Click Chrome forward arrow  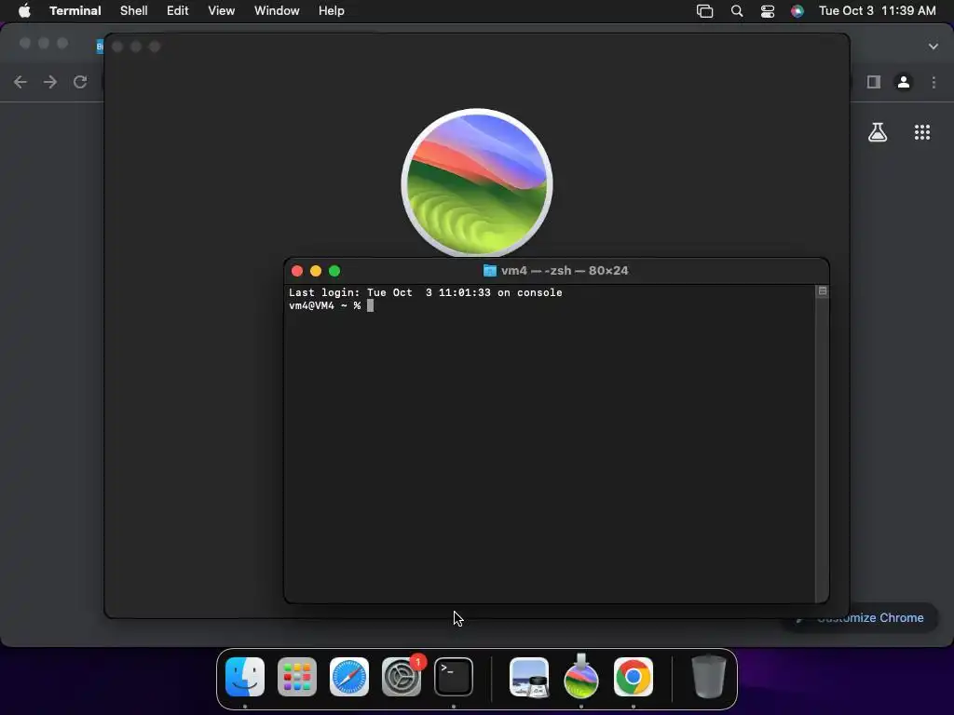click(50, 82)
